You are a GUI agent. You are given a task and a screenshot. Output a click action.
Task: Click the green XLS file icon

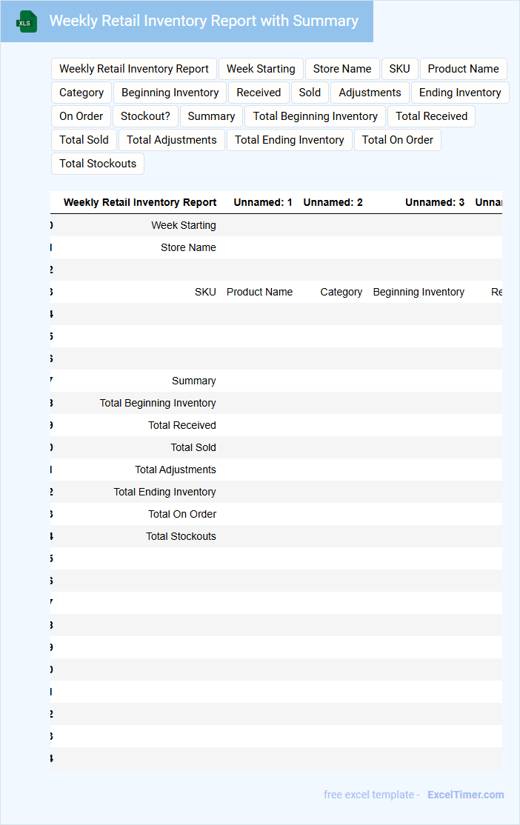pos(27,21)
